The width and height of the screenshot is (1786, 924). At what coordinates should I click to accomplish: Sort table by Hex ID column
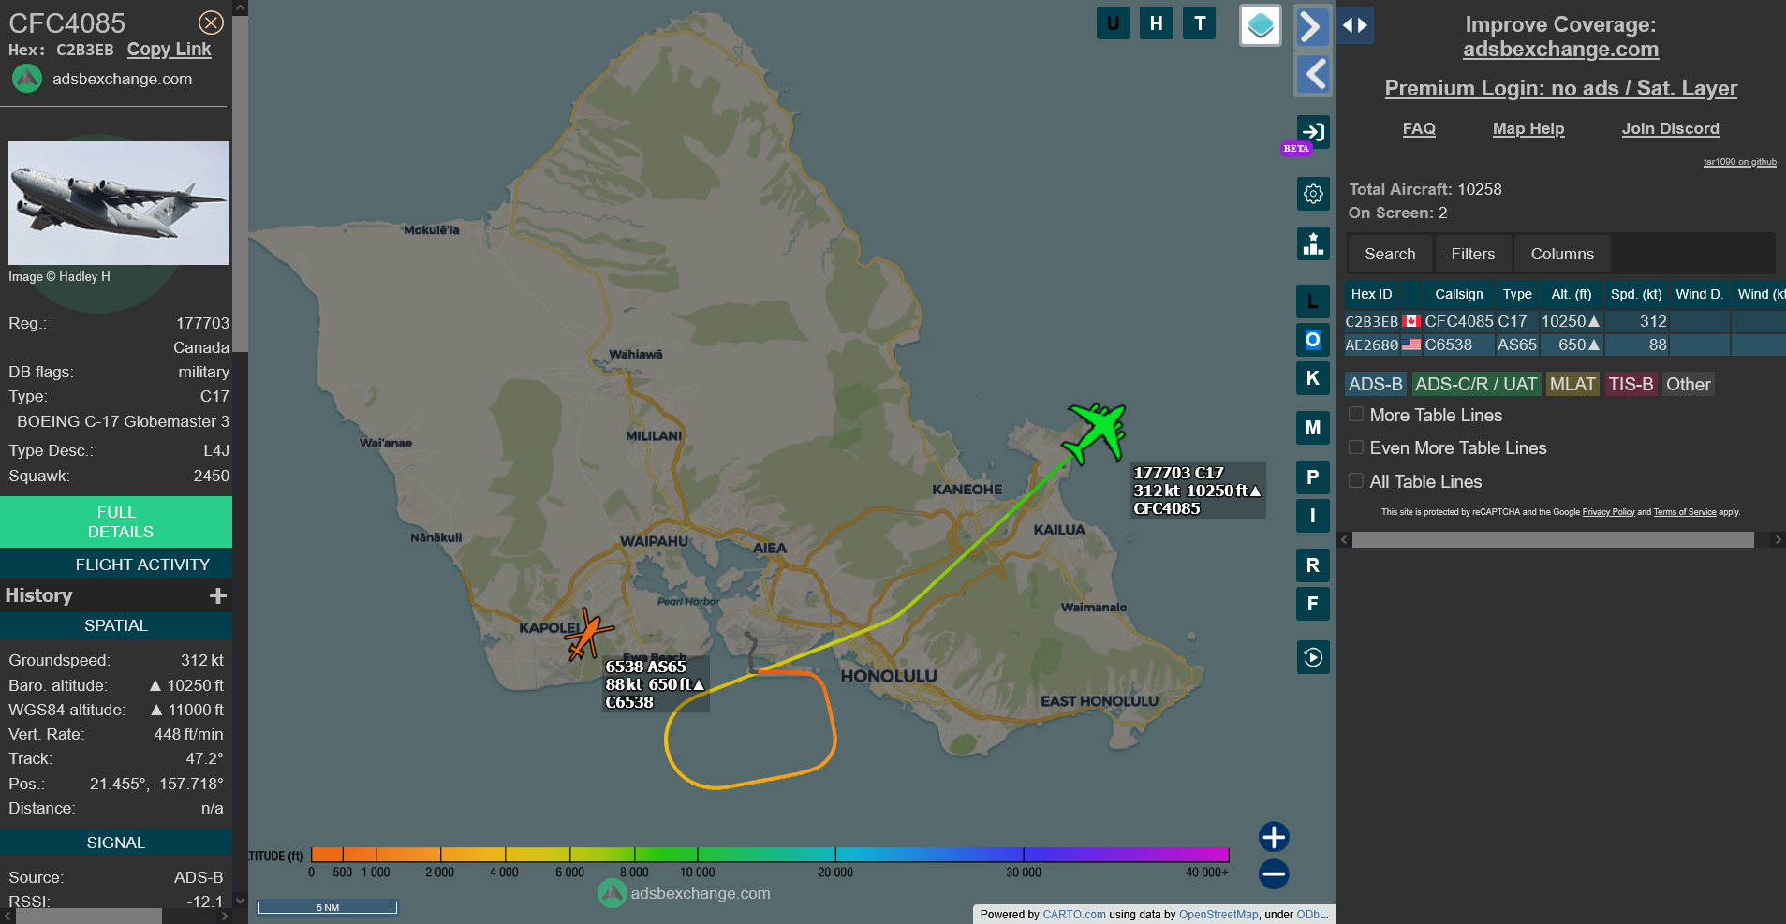pyautogui.click(x=1371, y=294)
